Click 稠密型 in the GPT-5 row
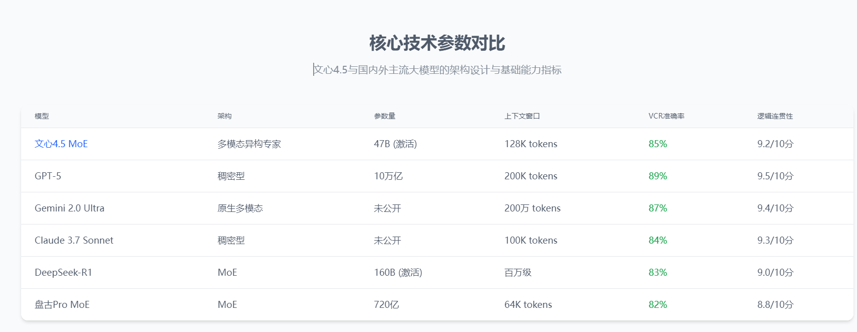The height and width of the screenshot is (332, 857). [x=231, y=176]
